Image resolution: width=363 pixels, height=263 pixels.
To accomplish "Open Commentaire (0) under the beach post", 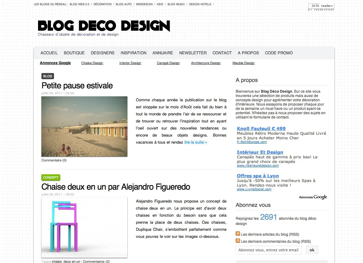I will click(54, 160).
